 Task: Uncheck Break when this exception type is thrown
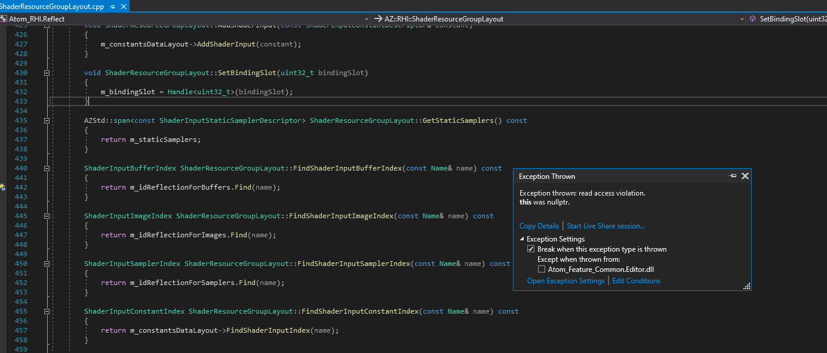[531, 249]
